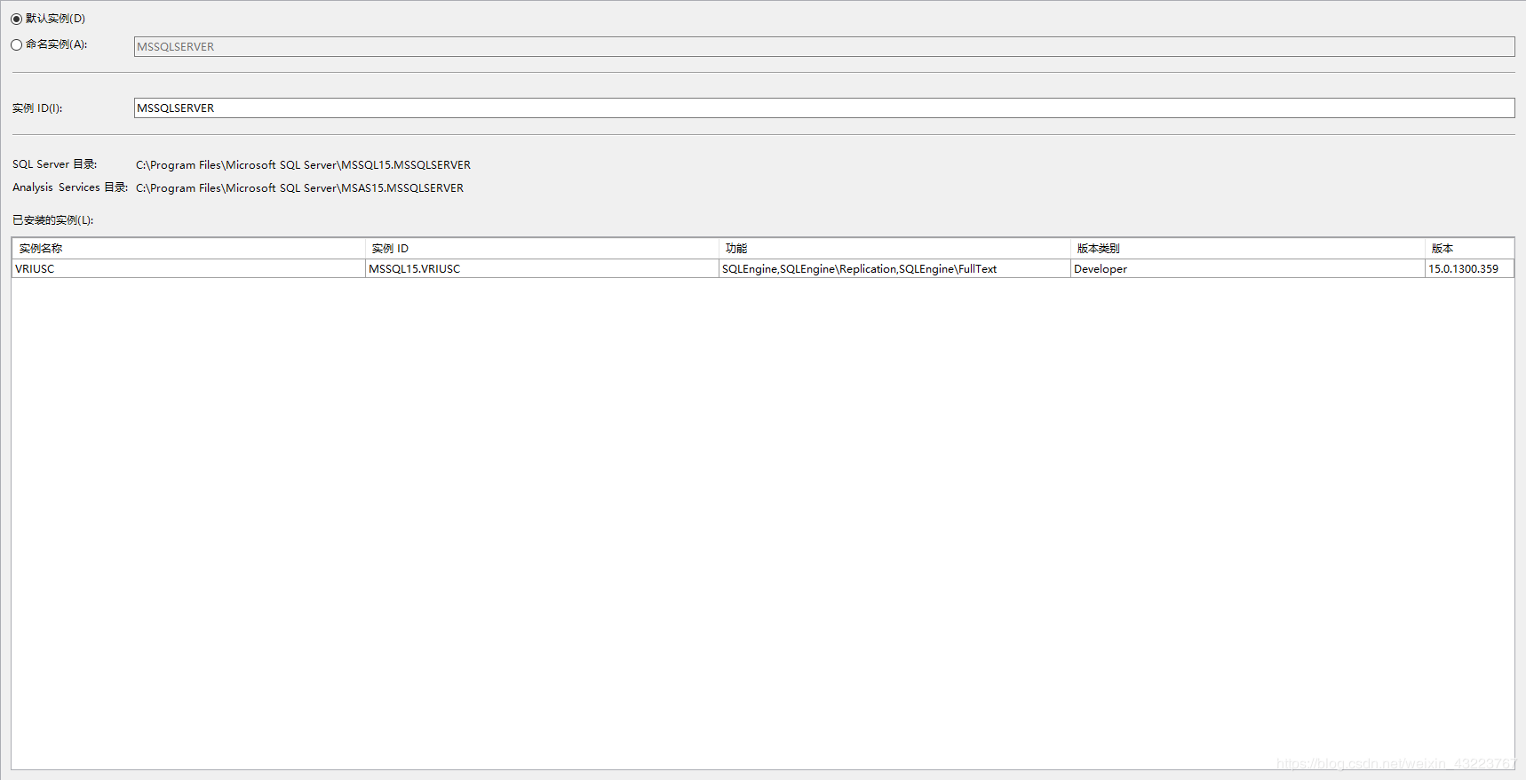Click the named instance MSSQLSERVER field
The width and height of the screenshot is (1526, 780).
[824, 46]
